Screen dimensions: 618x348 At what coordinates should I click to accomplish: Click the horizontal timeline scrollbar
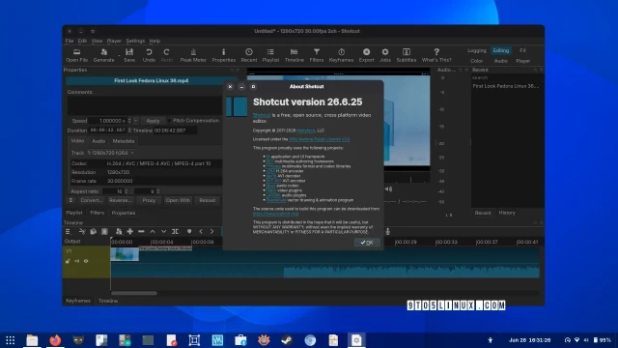click(x=134, y=293)
